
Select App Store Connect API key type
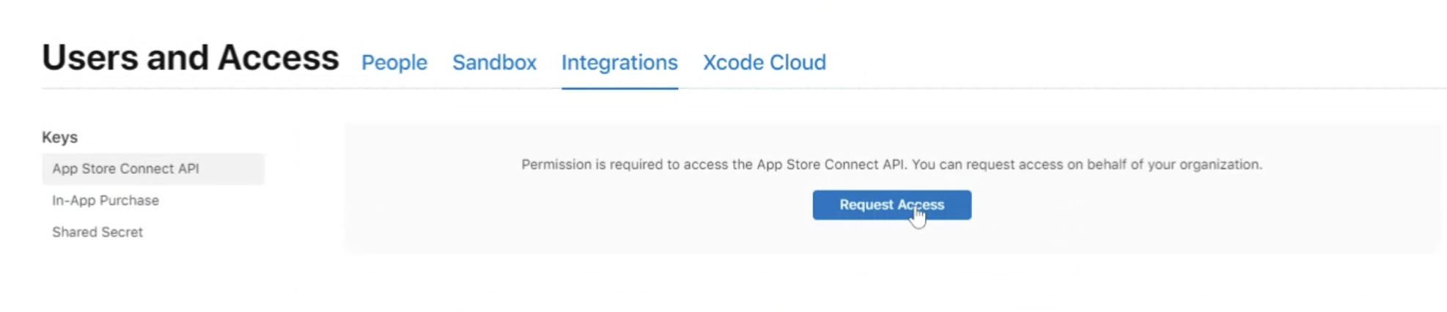point(152,168)
